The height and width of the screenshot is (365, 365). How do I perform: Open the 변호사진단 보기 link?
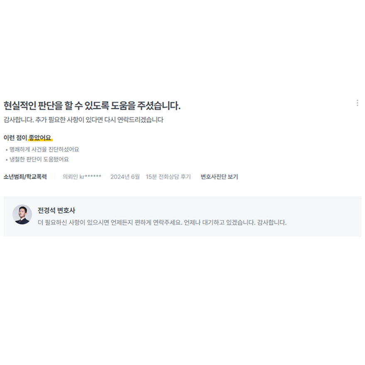pos(219,176)
